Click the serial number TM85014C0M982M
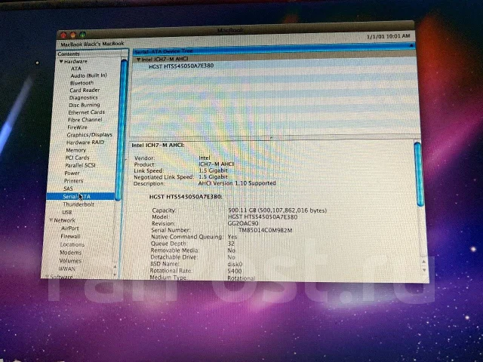This screenshot has height=362, width=483. pos(265,230)
